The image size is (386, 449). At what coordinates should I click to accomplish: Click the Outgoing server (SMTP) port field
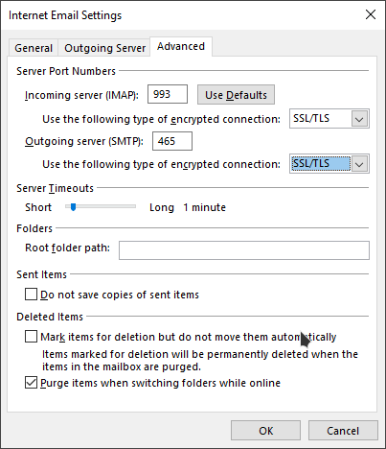[x=172, y=141]
